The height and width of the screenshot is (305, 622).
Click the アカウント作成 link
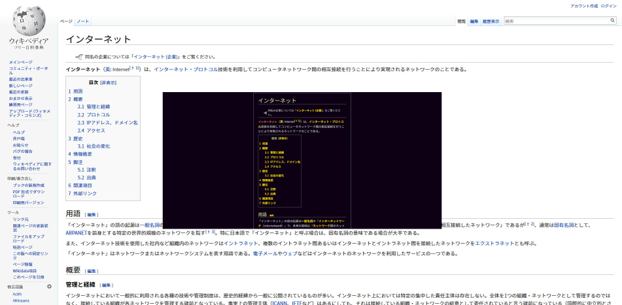[x=583, y=6]
